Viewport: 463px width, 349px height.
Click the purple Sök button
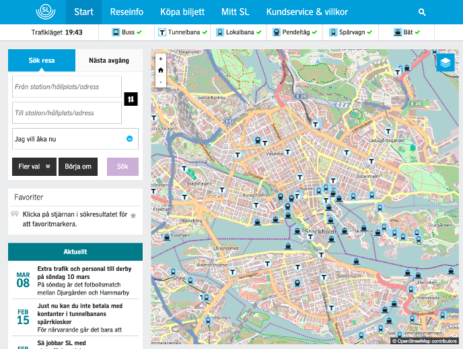(x=122, y=166)
